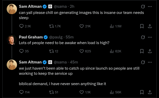
Task: Click OpenAI affiliation badge on first tweet
Action: tap(50, 6)
